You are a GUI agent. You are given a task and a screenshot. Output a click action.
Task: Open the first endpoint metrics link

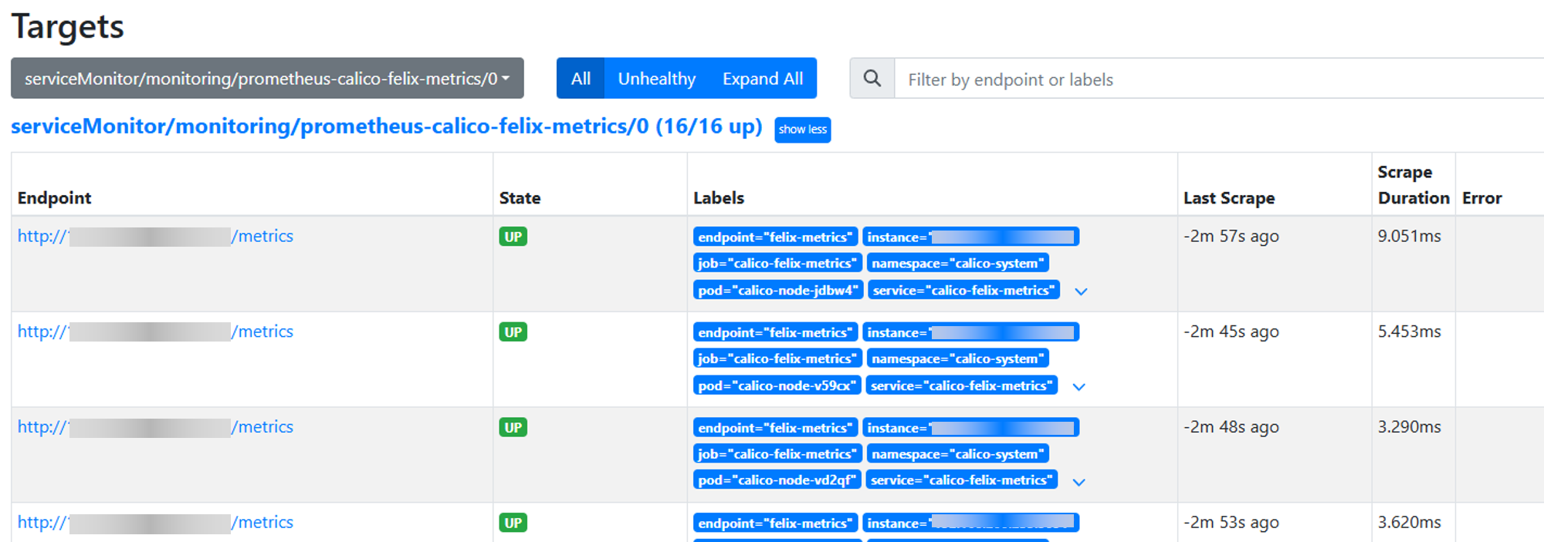[155, 237]
